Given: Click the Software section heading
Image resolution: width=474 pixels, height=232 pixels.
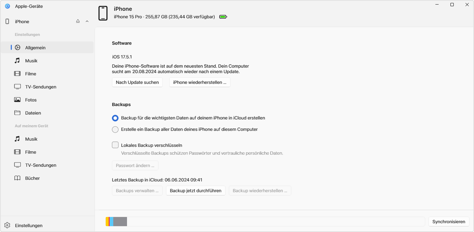Looking at the screenshot, I should [x=122, y=43].
